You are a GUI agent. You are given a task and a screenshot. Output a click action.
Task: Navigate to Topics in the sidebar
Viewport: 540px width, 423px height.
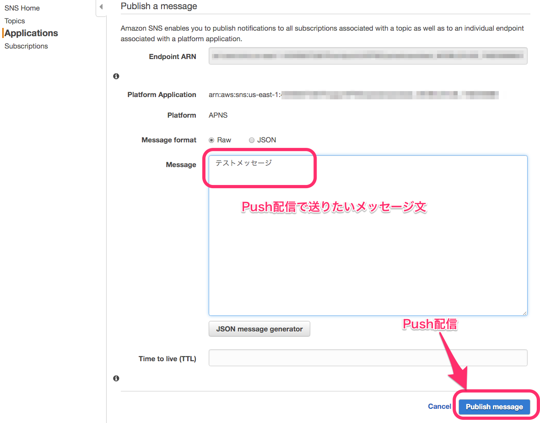coord(14,21)
